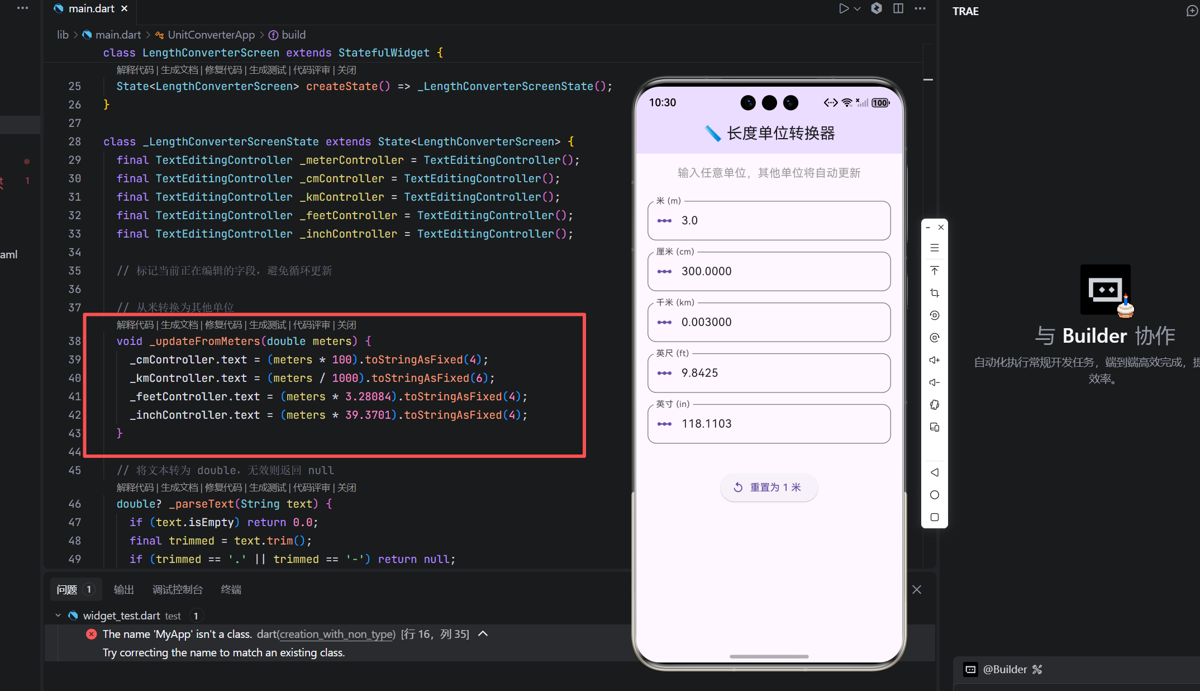1200x691 pixels.
Task: Switch to the 终端 terminal tab
Action: point(231,589)
